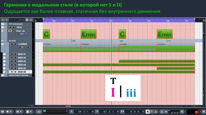The height and width of the screenshot is (115, 206).
Task: Click the Add Track plus button
Action: pos(3,20)
